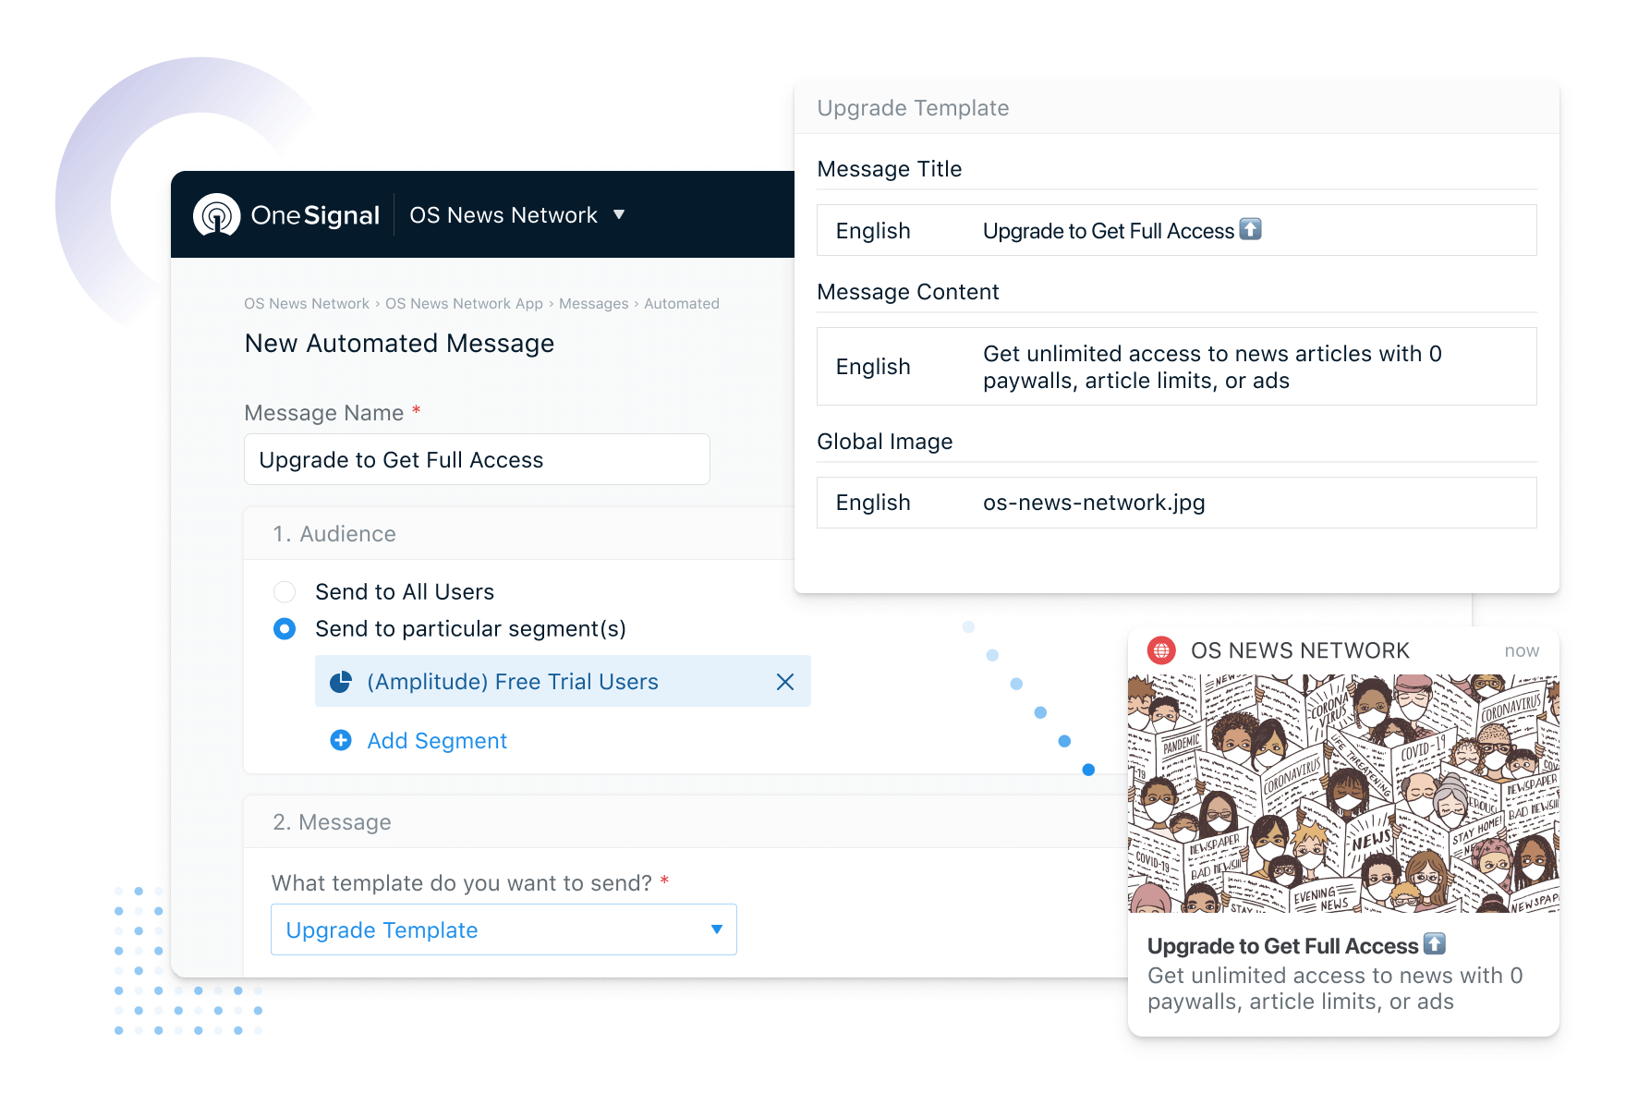Click the Messages breadcrumb
The width and height of the screenshot is (1638, 1117).
593,303
